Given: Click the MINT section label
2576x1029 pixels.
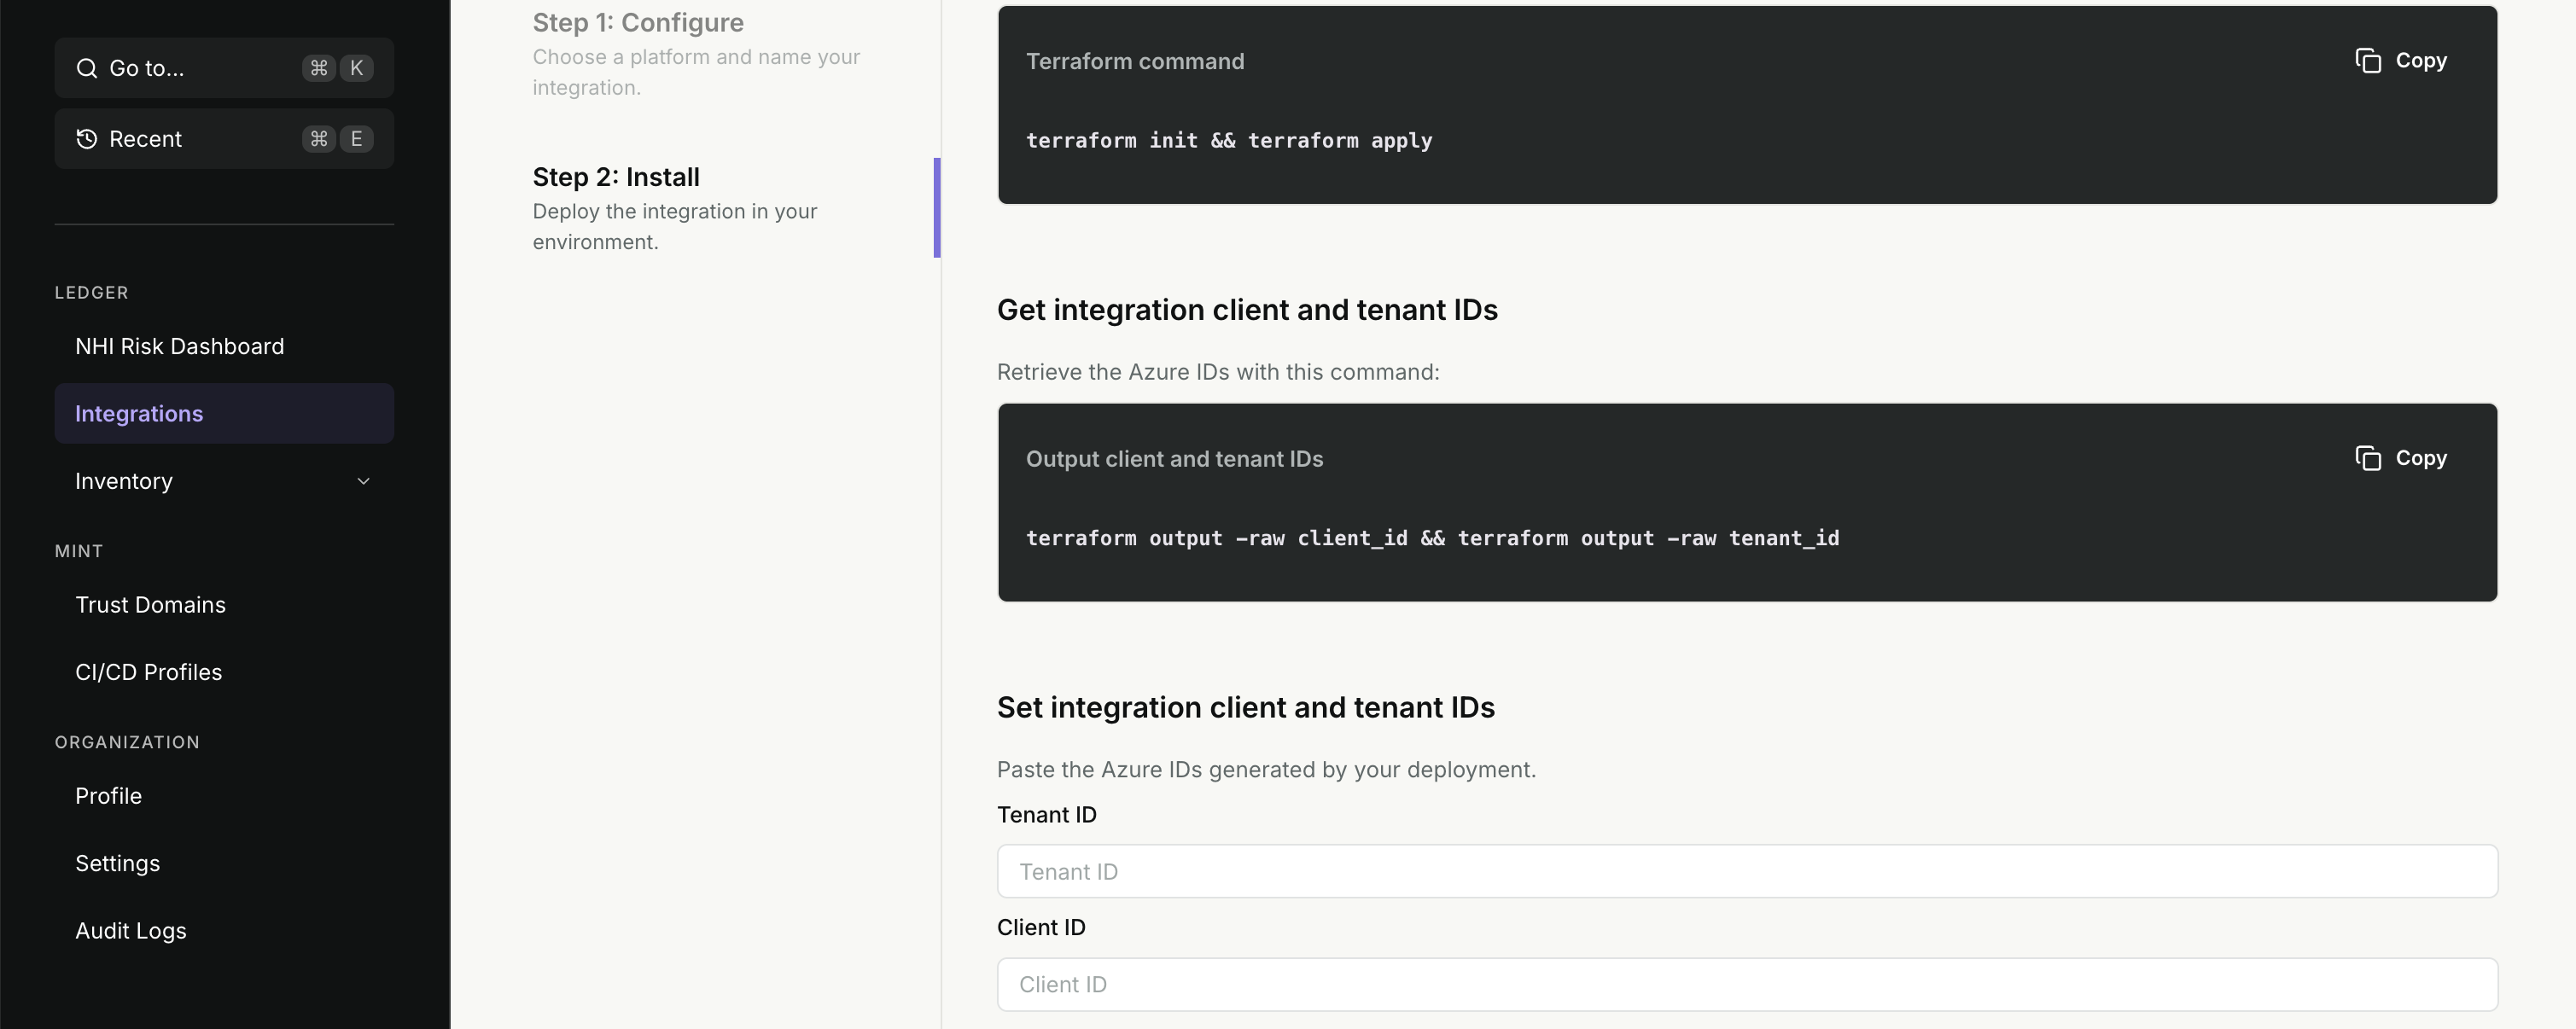Looking at the screenshot, I should tap(79, 551).
